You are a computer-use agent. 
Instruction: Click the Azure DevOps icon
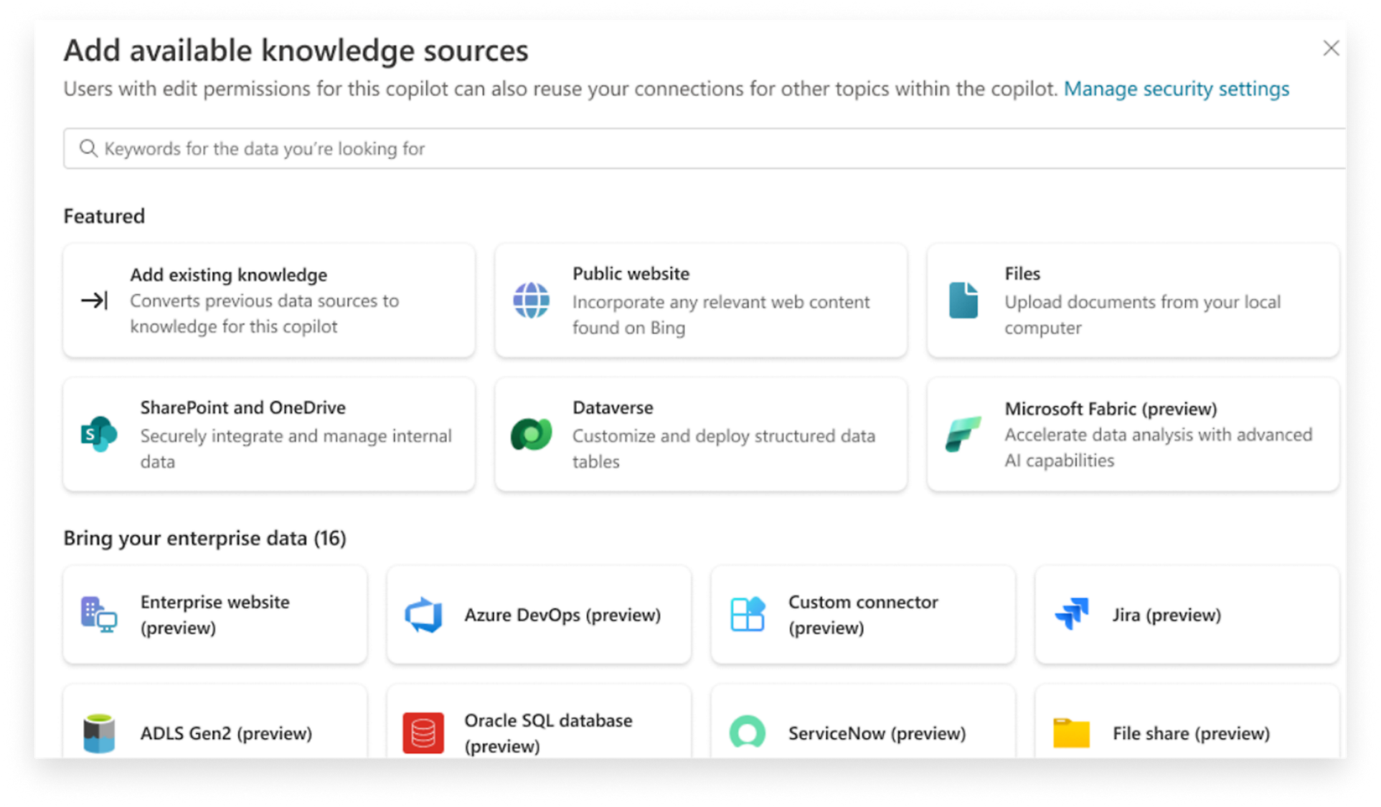[423, 613]
